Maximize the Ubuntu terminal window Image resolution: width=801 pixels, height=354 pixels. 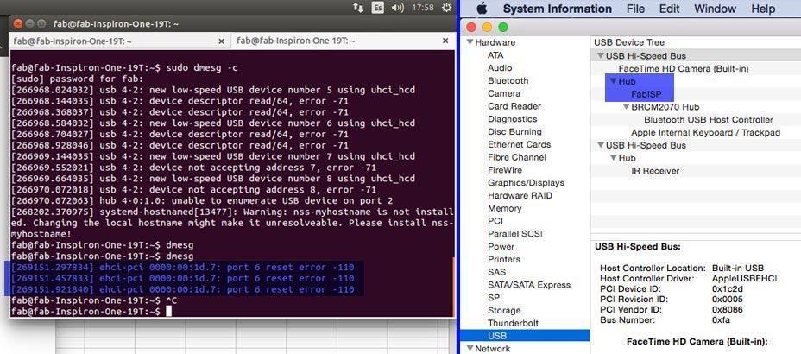pos(42,23)
